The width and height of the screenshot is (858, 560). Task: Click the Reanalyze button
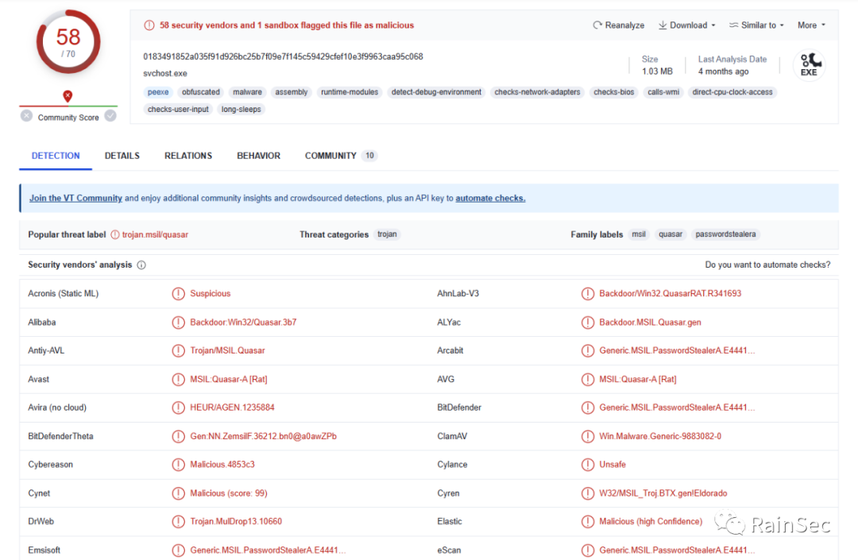618,25
